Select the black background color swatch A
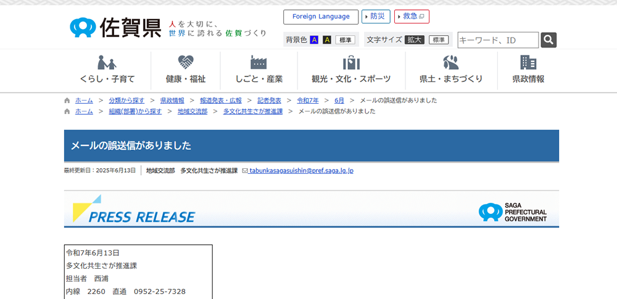This screenshot has height=299, width=617. tap(326, 39)
